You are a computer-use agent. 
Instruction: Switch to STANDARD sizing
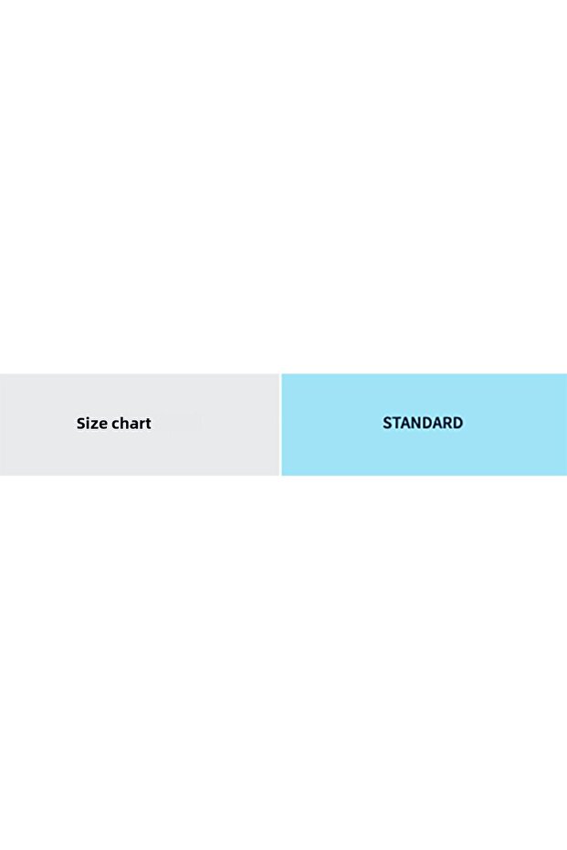[x=423, y=424]
